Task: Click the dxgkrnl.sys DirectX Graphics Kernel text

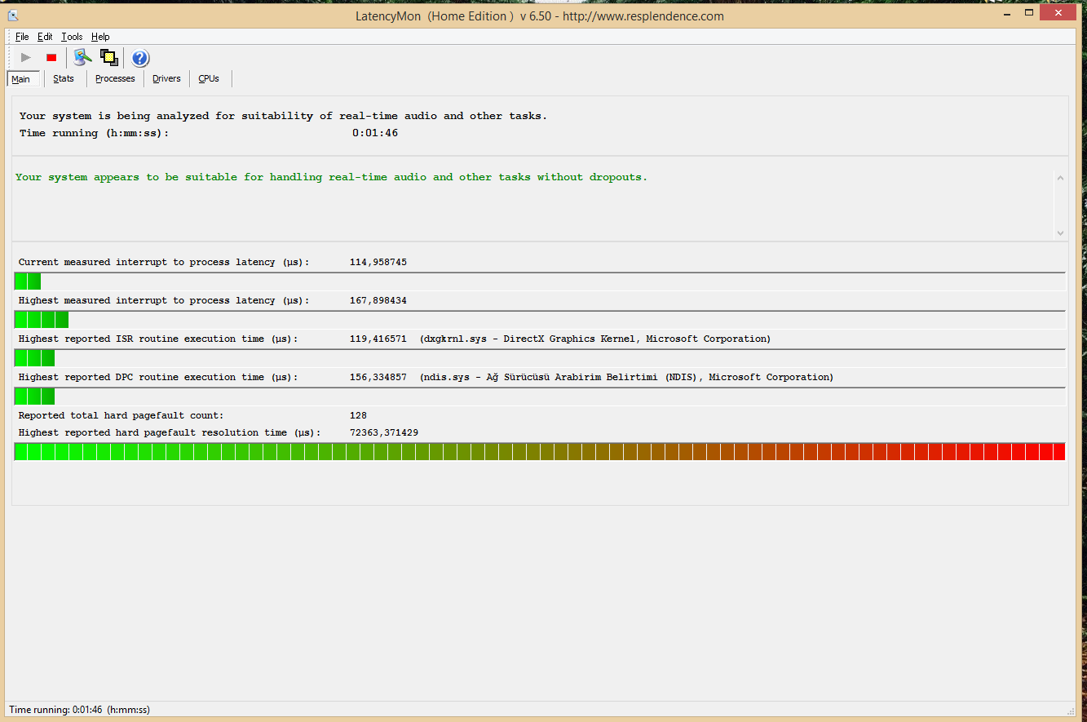Action: [x=595, y=339]
